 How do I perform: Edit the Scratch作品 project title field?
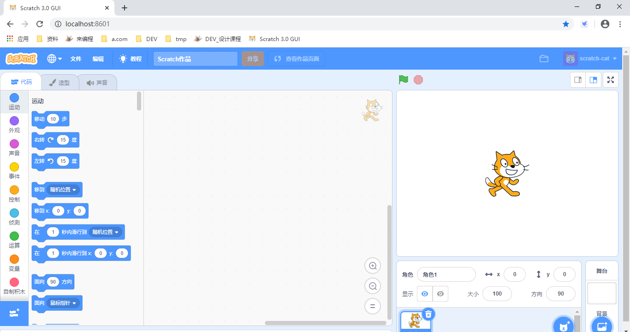tap(195, 59)
